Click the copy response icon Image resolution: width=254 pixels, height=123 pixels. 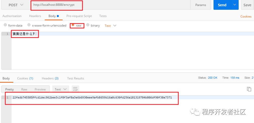coord(249,89)
